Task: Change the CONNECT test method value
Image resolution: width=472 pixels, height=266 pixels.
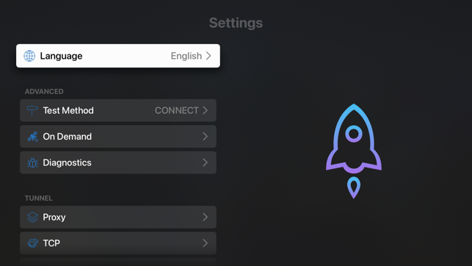Action: click(x=177, y=110)
